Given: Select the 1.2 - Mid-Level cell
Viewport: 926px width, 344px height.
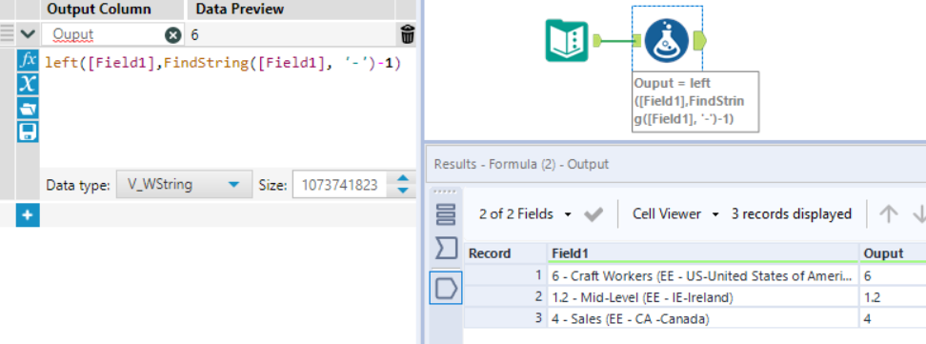Looking at the screenshot, I should point(702,297).
